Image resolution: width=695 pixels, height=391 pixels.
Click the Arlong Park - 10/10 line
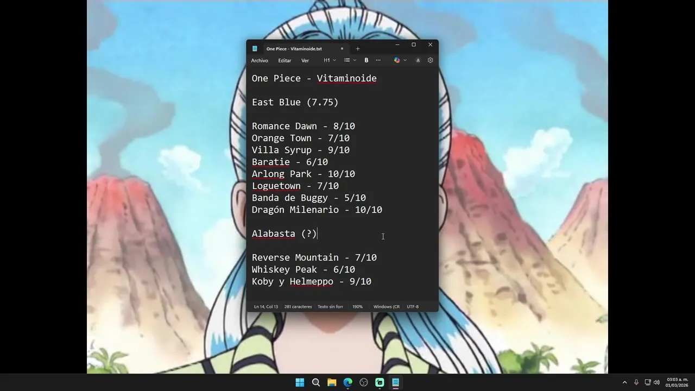click(x=304, y=174)
